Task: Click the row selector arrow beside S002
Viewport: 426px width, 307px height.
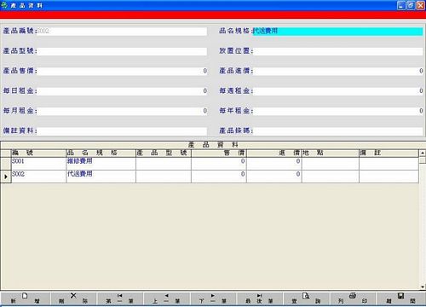Action: click(x=6, y=177)
